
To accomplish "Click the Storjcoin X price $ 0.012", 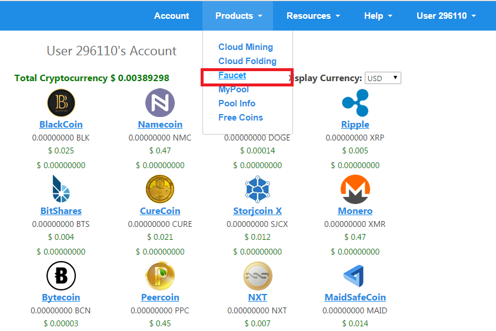I will point(258,237).
